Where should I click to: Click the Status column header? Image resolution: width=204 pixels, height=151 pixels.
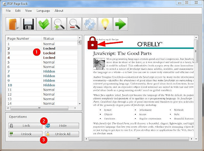click(59, 39)
